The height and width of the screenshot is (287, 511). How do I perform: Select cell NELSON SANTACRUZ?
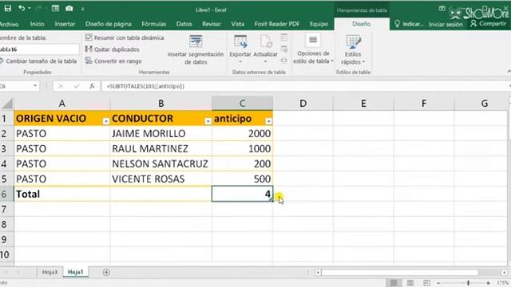coord(161,163)
